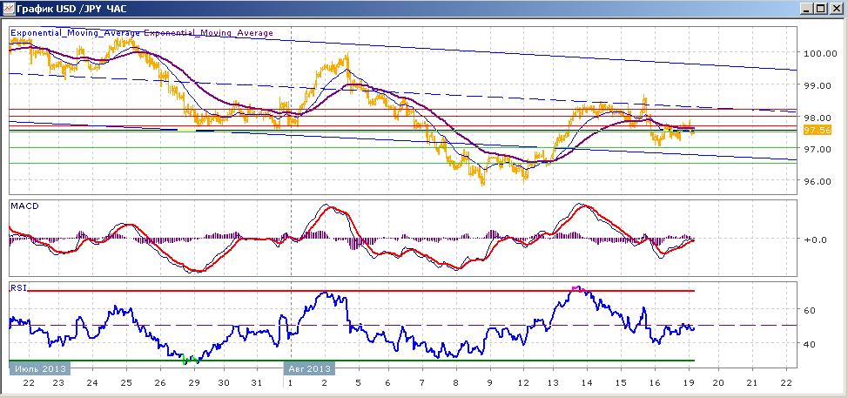Click the Авг 2013 month marker
Image resolution: width=848 pixels, height=398 pixels.
[309, 368]
